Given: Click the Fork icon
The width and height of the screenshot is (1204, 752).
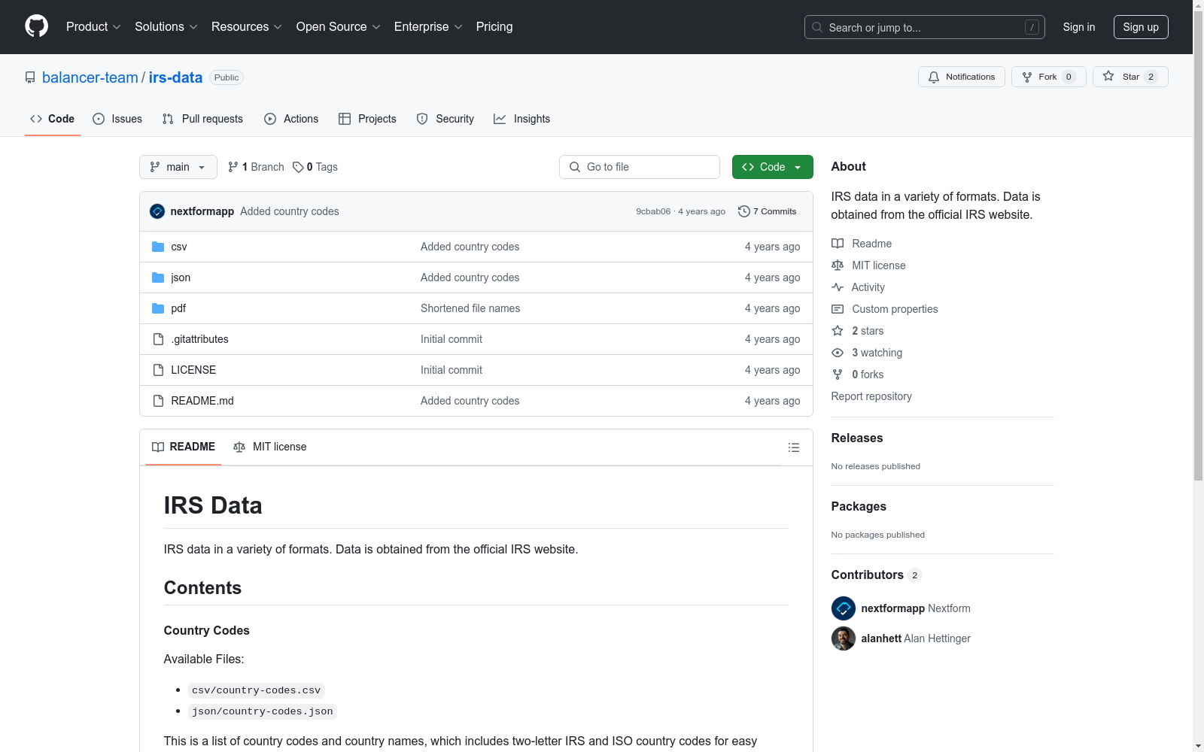Looking at the screenshot, I should point(1027,77).
